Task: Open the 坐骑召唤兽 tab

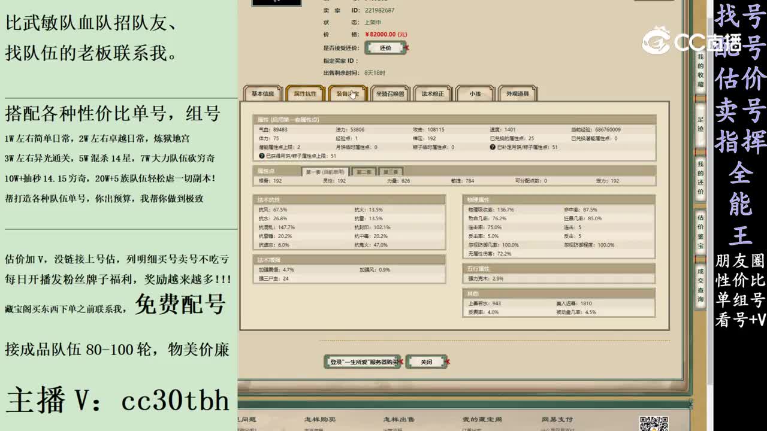Action: coord(389,94)
